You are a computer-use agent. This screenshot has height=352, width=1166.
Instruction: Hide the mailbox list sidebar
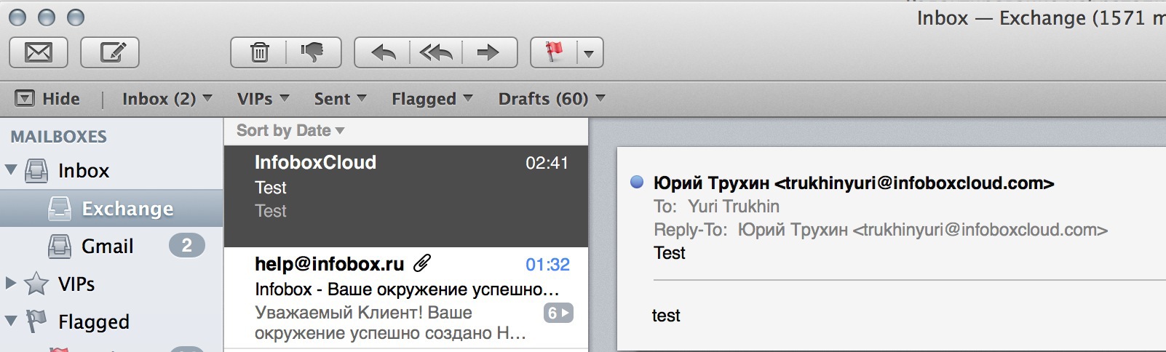point(48,99)
